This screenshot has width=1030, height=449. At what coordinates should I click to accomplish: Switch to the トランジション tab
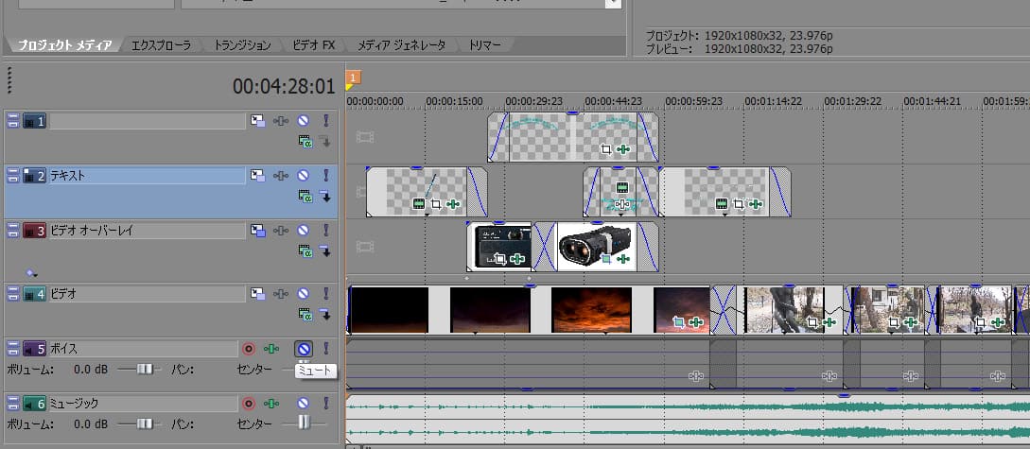point(241,44)
